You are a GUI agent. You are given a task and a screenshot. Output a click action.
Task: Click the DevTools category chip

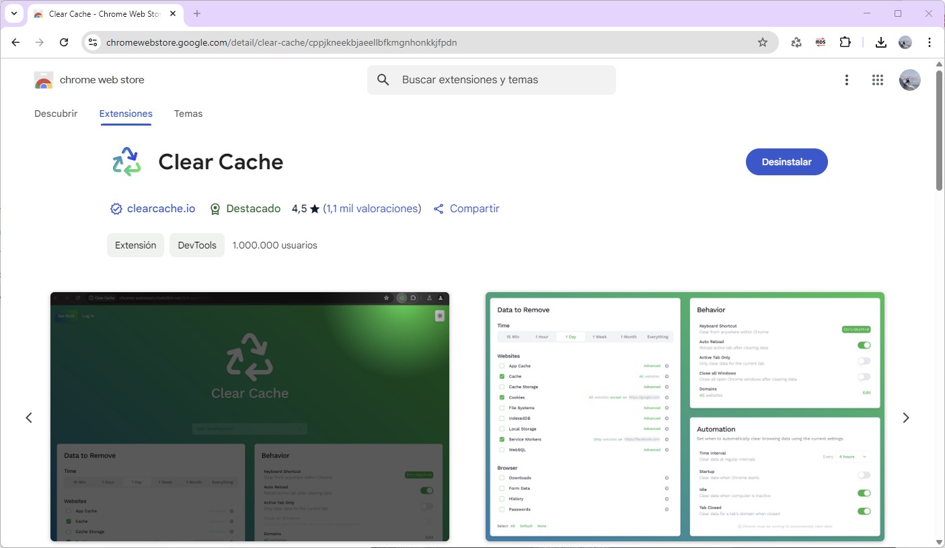point(197,245)
